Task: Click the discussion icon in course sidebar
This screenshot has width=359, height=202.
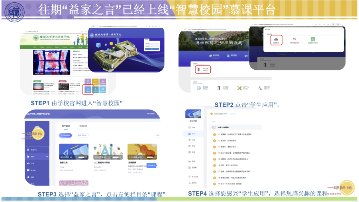Action: [x=189, y=140]
